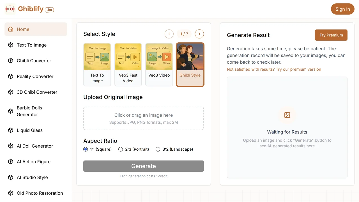Go to next style page with right chevron
Viewport: 359px width, 202px height.
199,34
